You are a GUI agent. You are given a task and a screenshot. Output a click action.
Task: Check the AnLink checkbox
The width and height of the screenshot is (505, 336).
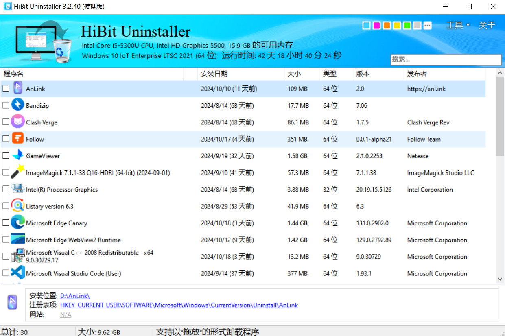click(x=6, y=88)
